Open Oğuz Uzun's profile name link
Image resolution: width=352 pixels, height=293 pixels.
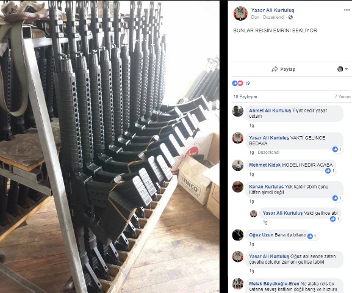(x=261, y=235)
